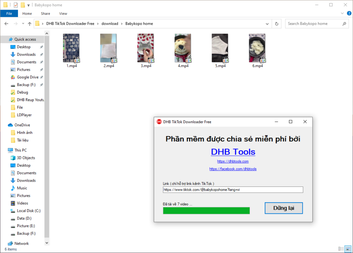
Task: Open the Share ribbon tab
Action: coord(46,13)
